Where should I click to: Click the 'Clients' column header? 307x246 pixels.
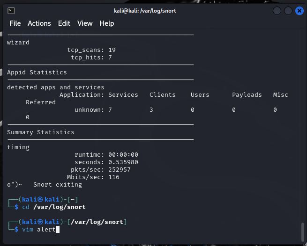coord(163,95)
